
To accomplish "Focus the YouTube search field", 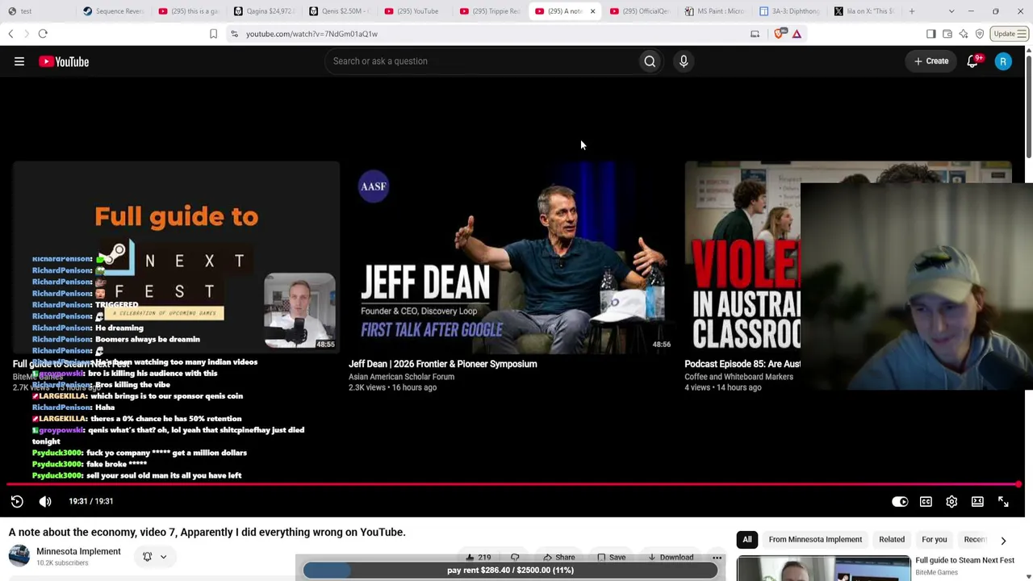I will coord(482,61).
